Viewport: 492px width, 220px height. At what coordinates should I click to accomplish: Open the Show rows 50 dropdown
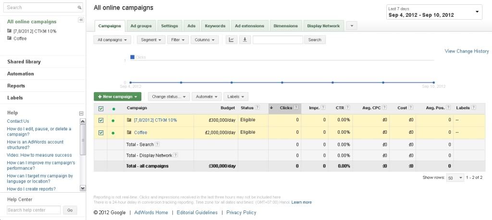455,178
